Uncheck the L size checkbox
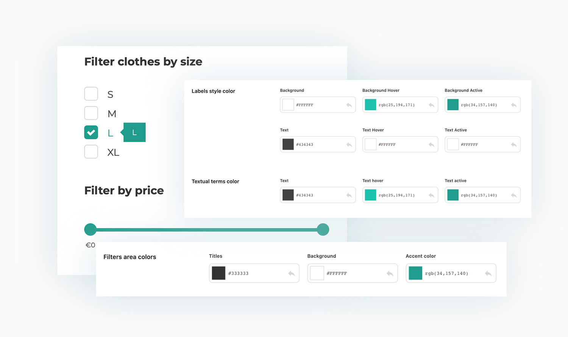Viewport: 568px width, 337px height. pos(91,132)
